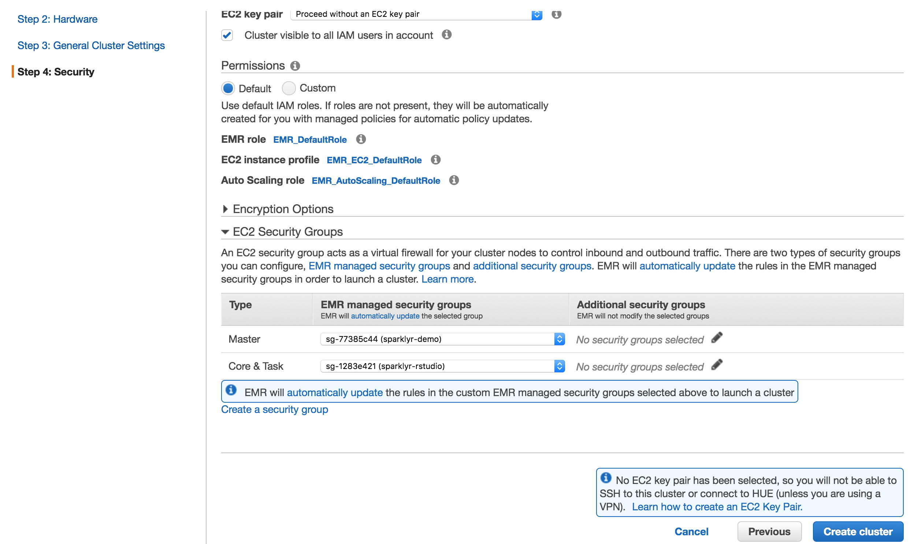Click the Create cluster button
The width and height of the screenshot is (914, 544).
858,531
